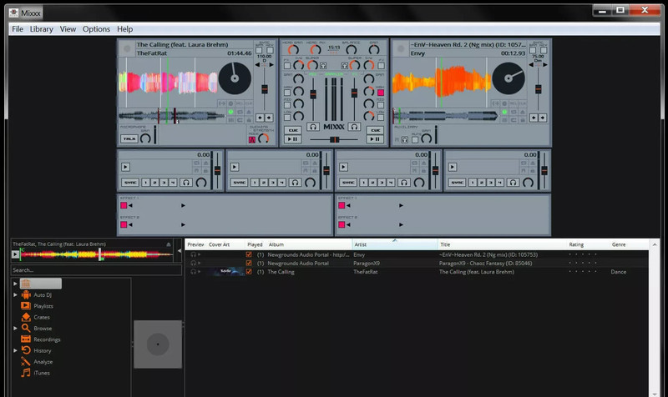Screen dimensions: 668x397
Task: Toggle headphone on the third sampler
Action: tap(404, 183)
